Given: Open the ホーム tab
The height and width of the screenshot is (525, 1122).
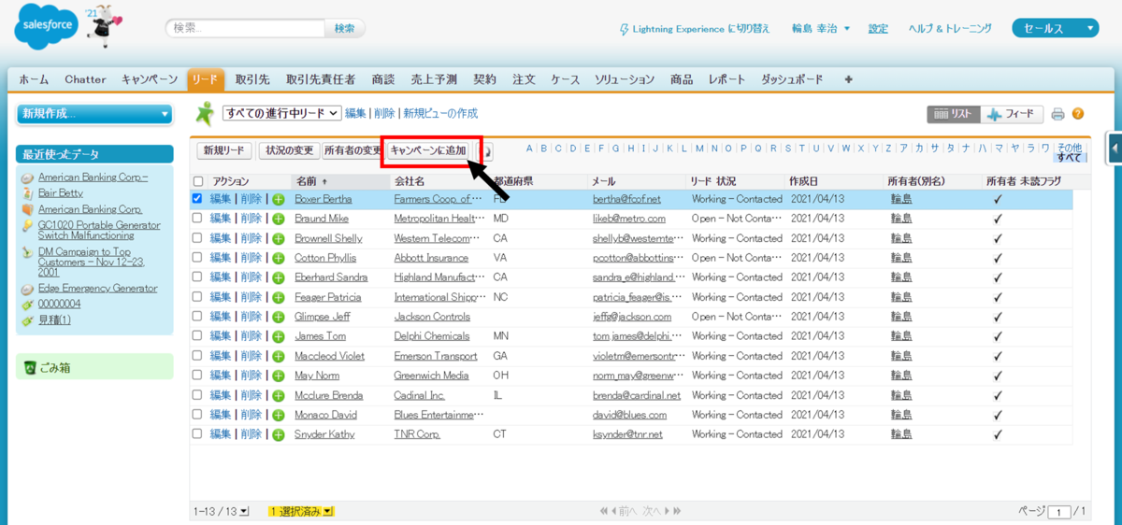Looking at the screenshot, I should pyautogui.click(x=35, y=79).
